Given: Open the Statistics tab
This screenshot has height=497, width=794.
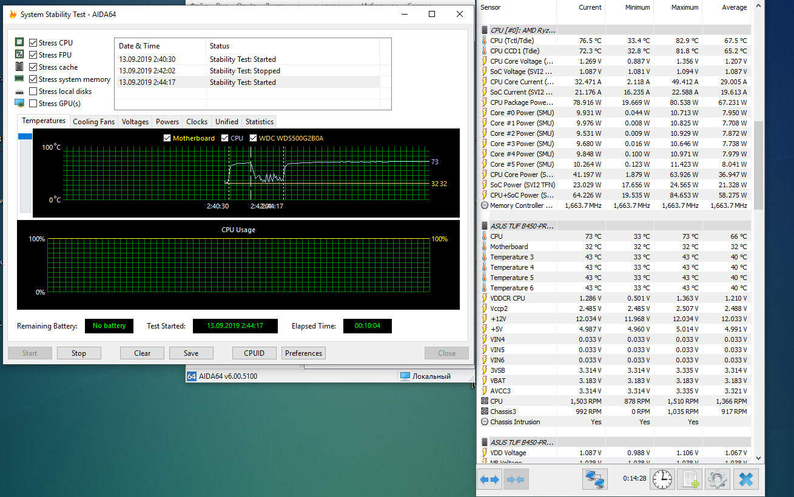Looking at the screenshot, I should [260, 122].
